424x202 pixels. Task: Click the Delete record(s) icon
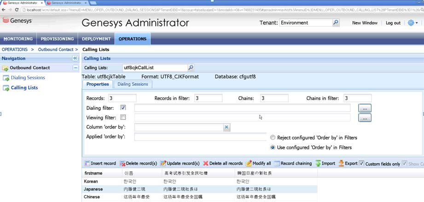pos(122,163)
